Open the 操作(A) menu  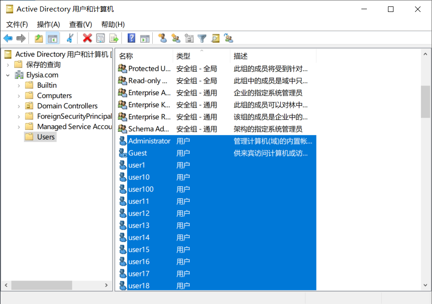click(x=49, y=24)
